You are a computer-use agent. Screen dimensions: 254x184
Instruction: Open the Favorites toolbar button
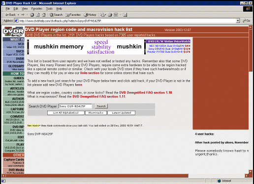[x=73, y=15]
